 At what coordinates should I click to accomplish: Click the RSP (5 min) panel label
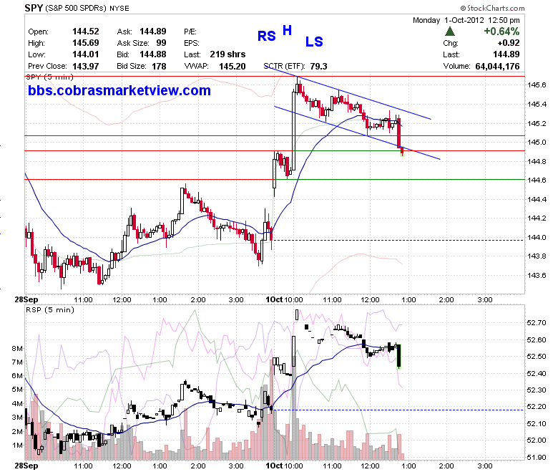point(50,310)
